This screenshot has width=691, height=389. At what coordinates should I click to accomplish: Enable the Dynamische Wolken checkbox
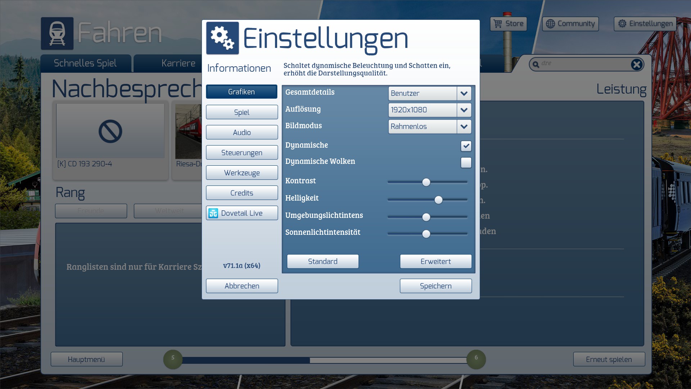466,163
